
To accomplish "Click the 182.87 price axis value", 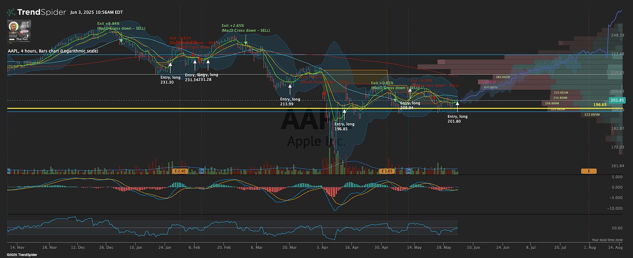I will tap(618, 129).
